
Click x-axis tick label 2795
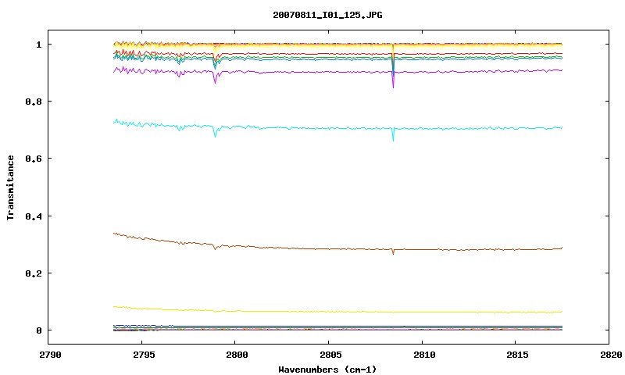(142, 355)
